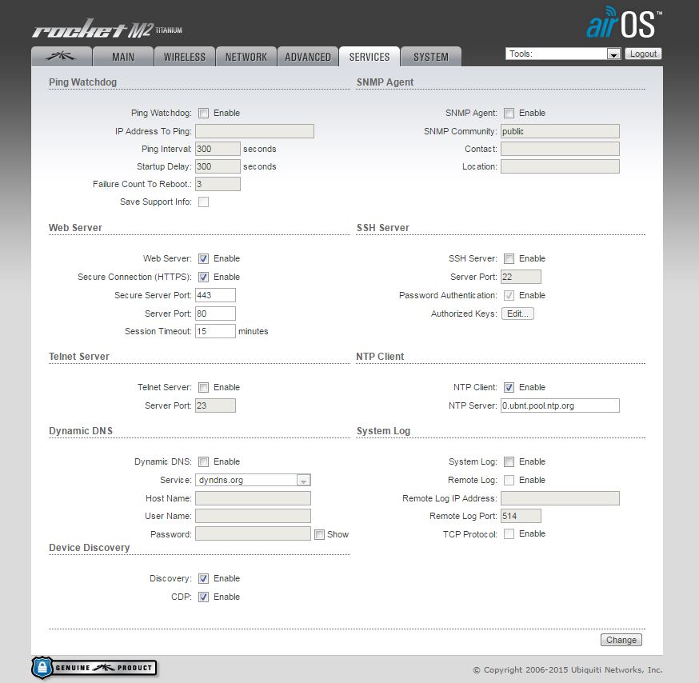Screen dimensions: 699x683
Task: Click the NTP Server field
Action: coord(560,405)
